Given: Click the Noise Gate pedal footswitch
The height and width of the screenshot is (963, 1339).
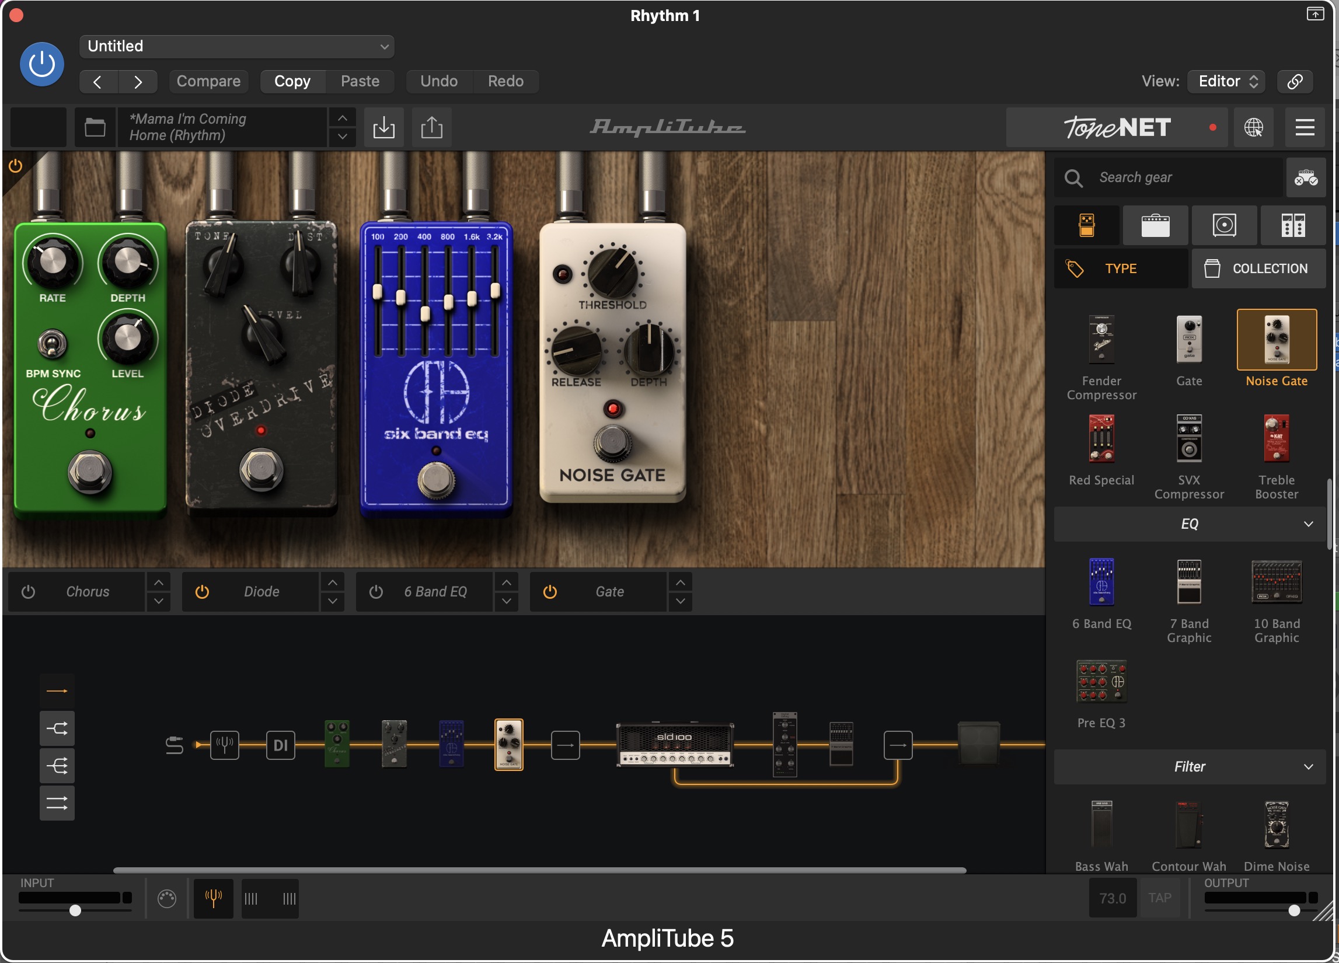Looking at the screenshot, I should click(x=612, y=442).
